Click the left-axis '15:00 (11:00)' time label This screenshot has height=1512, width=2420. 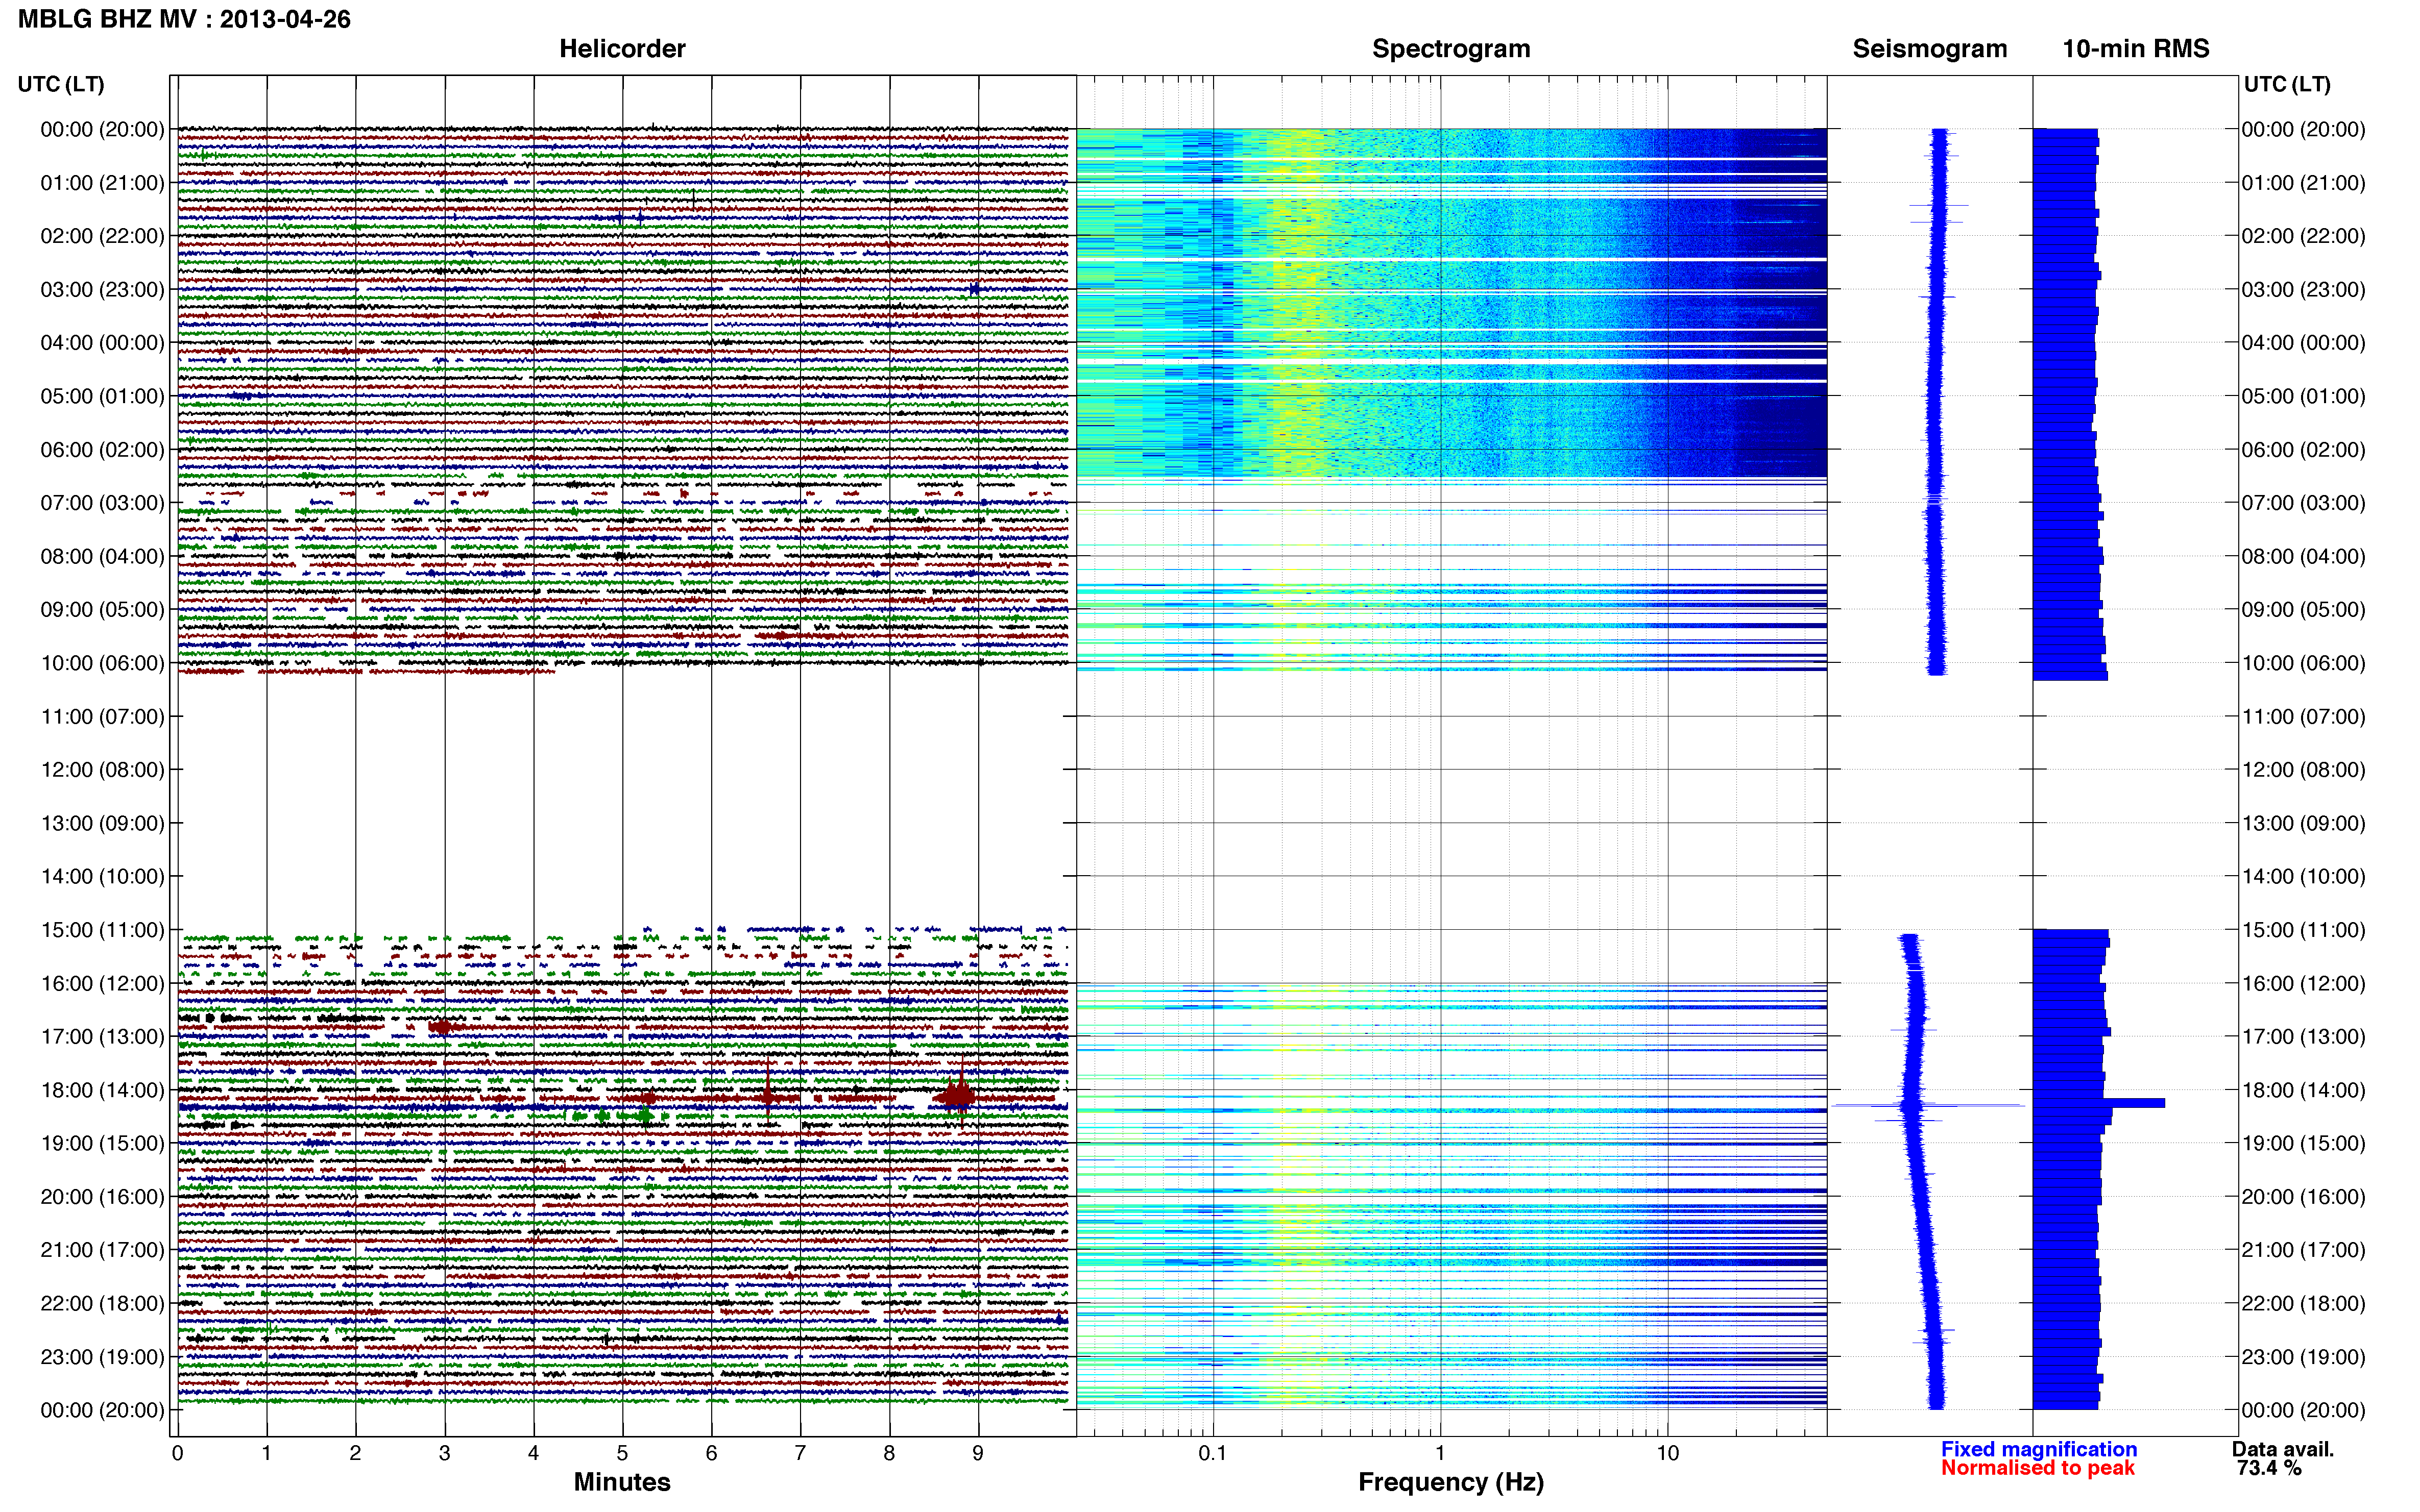[102, 930]
